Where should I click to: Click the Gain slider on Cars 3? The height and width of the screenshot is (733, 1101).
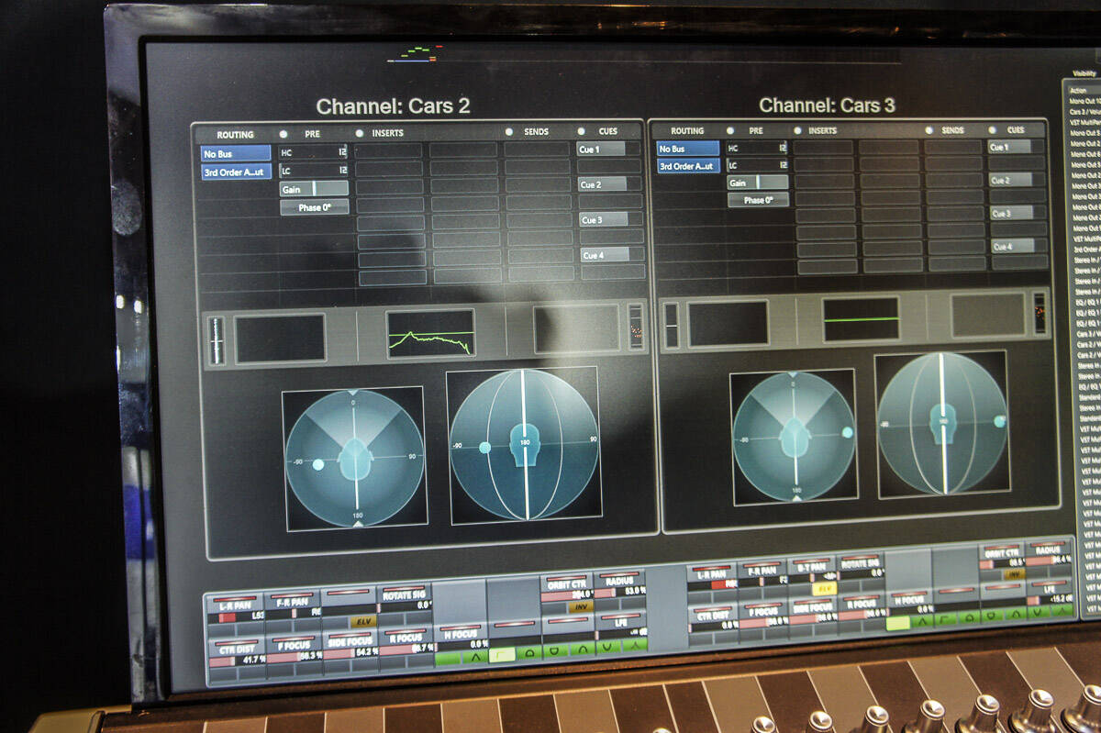pyautogui.click(x=758, y=183)
